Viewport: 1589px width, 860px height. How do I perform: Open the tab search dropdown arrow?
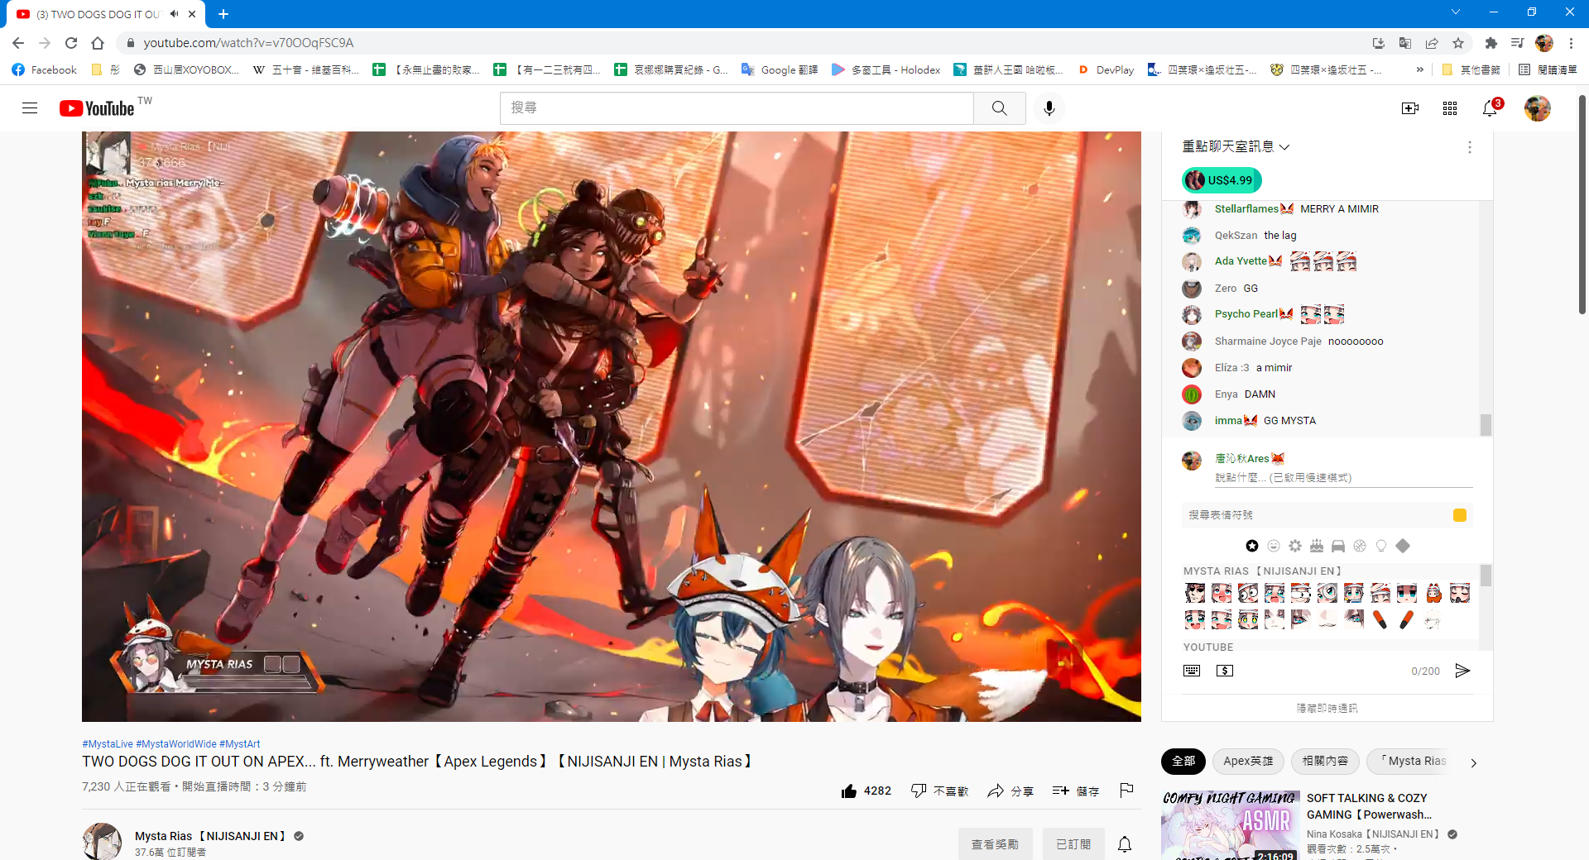coord(1456,12)
